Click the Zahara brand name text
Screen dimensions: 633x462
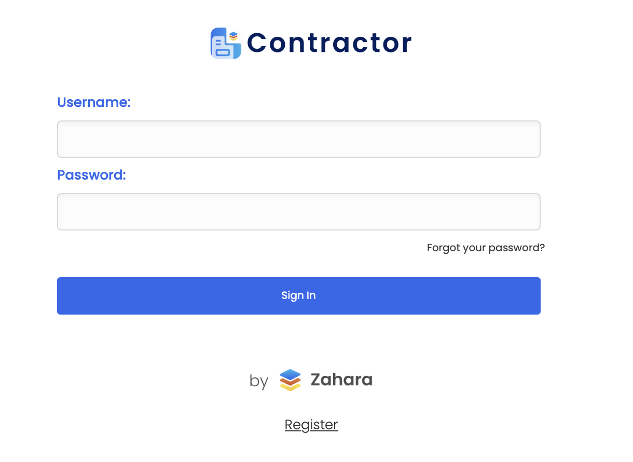click(x=341, y=379)
